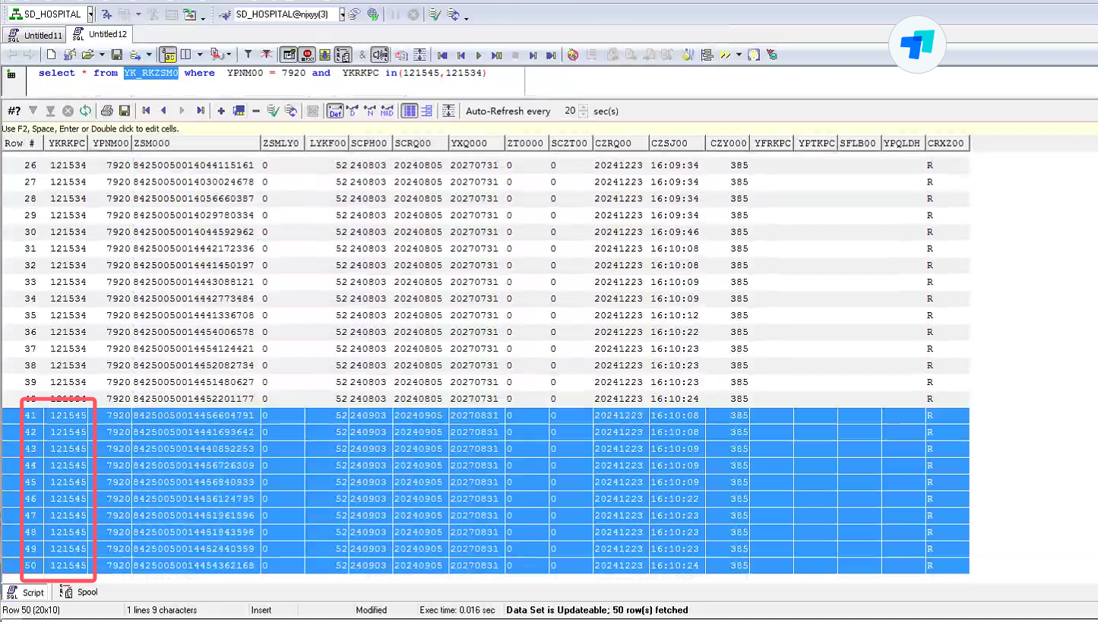Expand the open-file folder dropdown arrow
The width and height of the screenshot is (1098, 622).
pos(101,55)
